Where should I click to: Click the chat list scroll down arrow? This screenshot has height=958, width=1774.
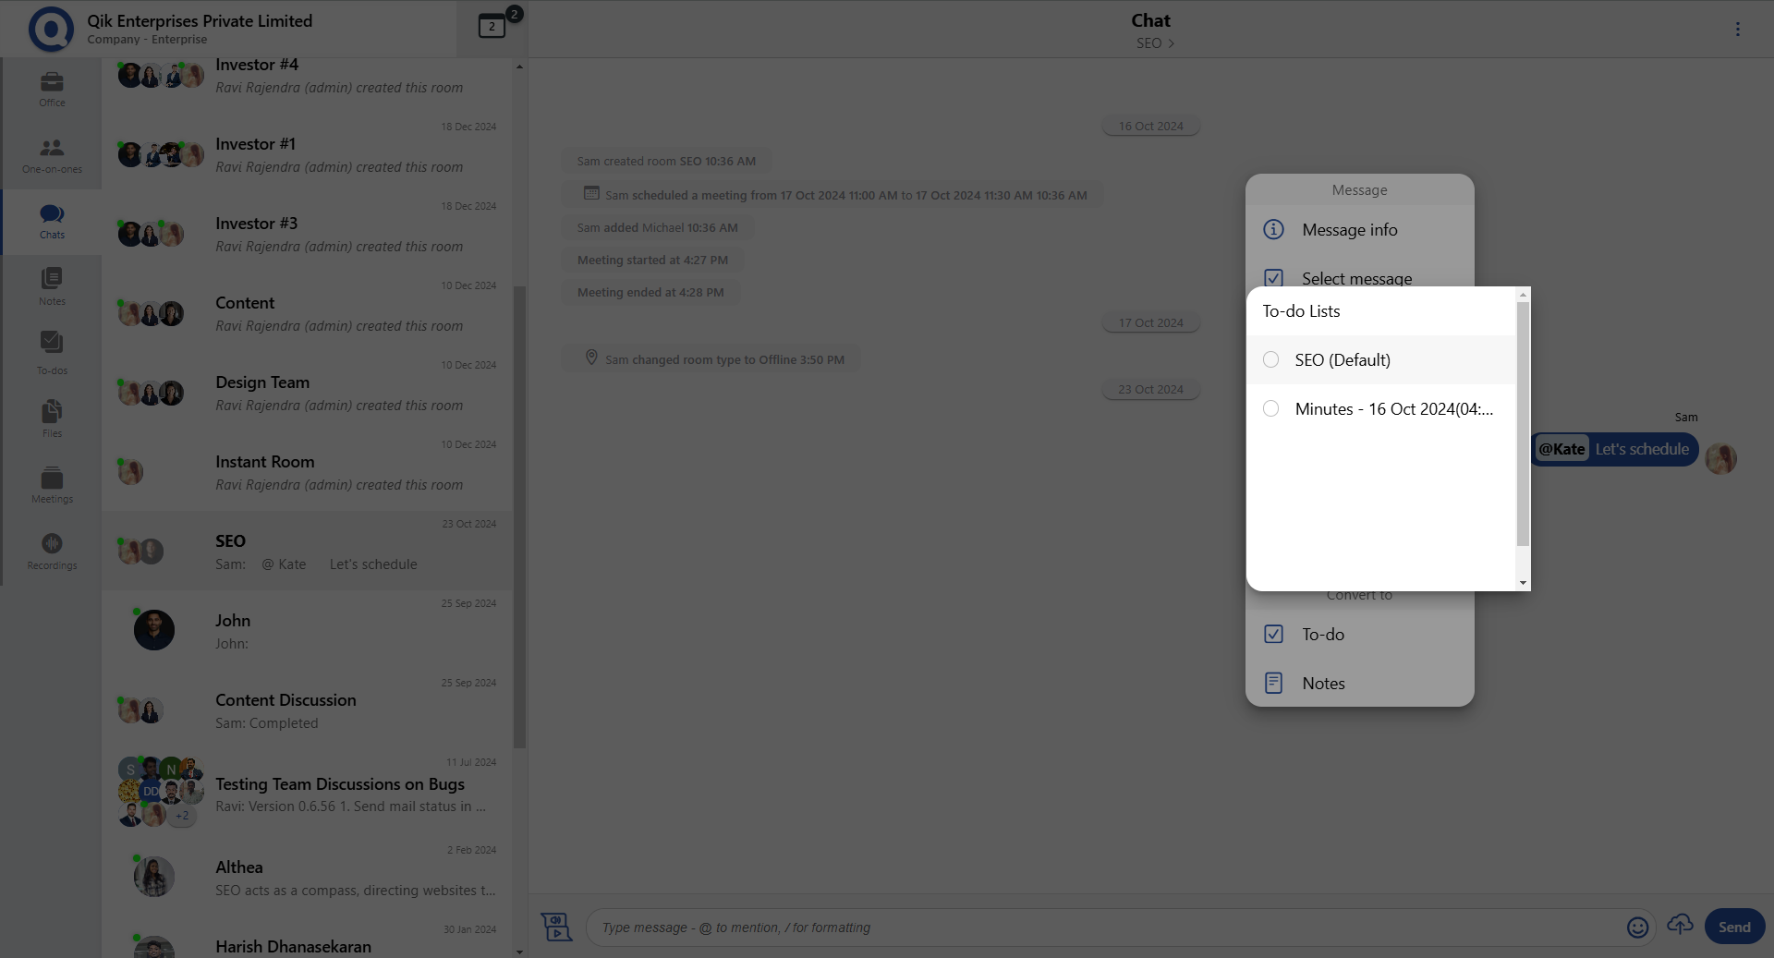pyautogui.click(x=519, y=951)
